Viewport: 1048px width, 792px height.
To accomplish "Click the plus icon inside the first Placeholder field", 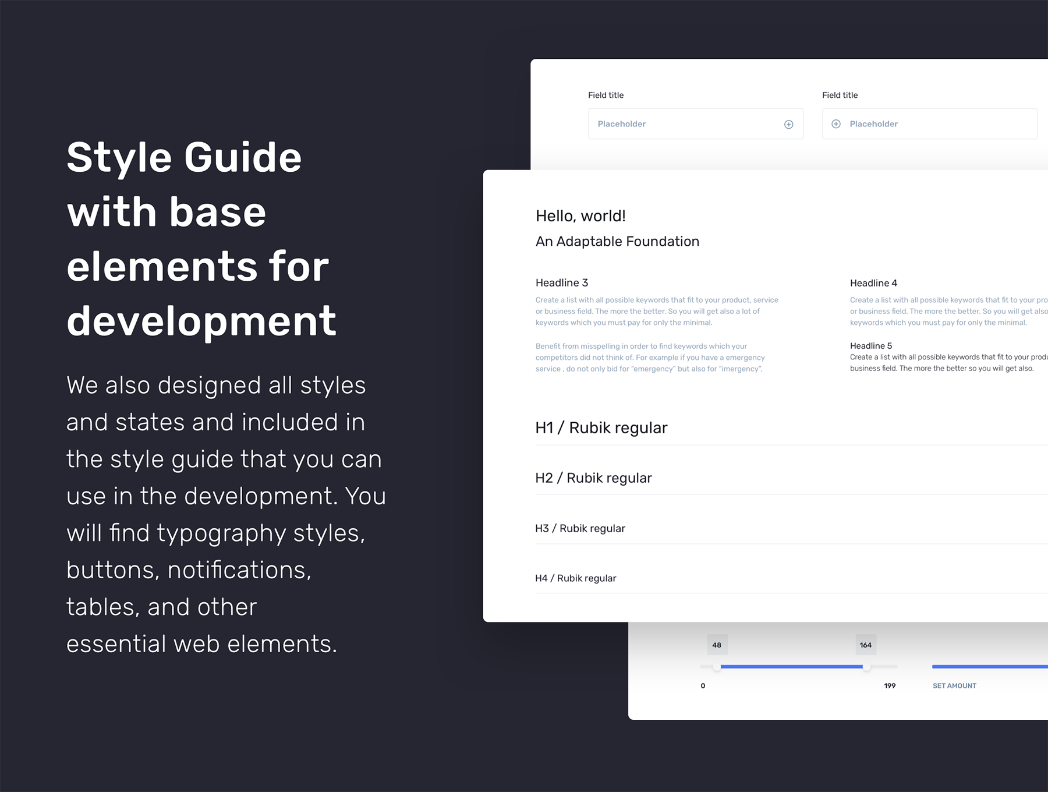I will coord(788,124).
